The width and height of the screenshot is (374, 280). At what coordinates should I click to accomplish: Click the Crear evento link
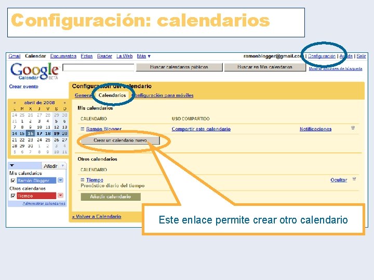click(x=23, y=87)
